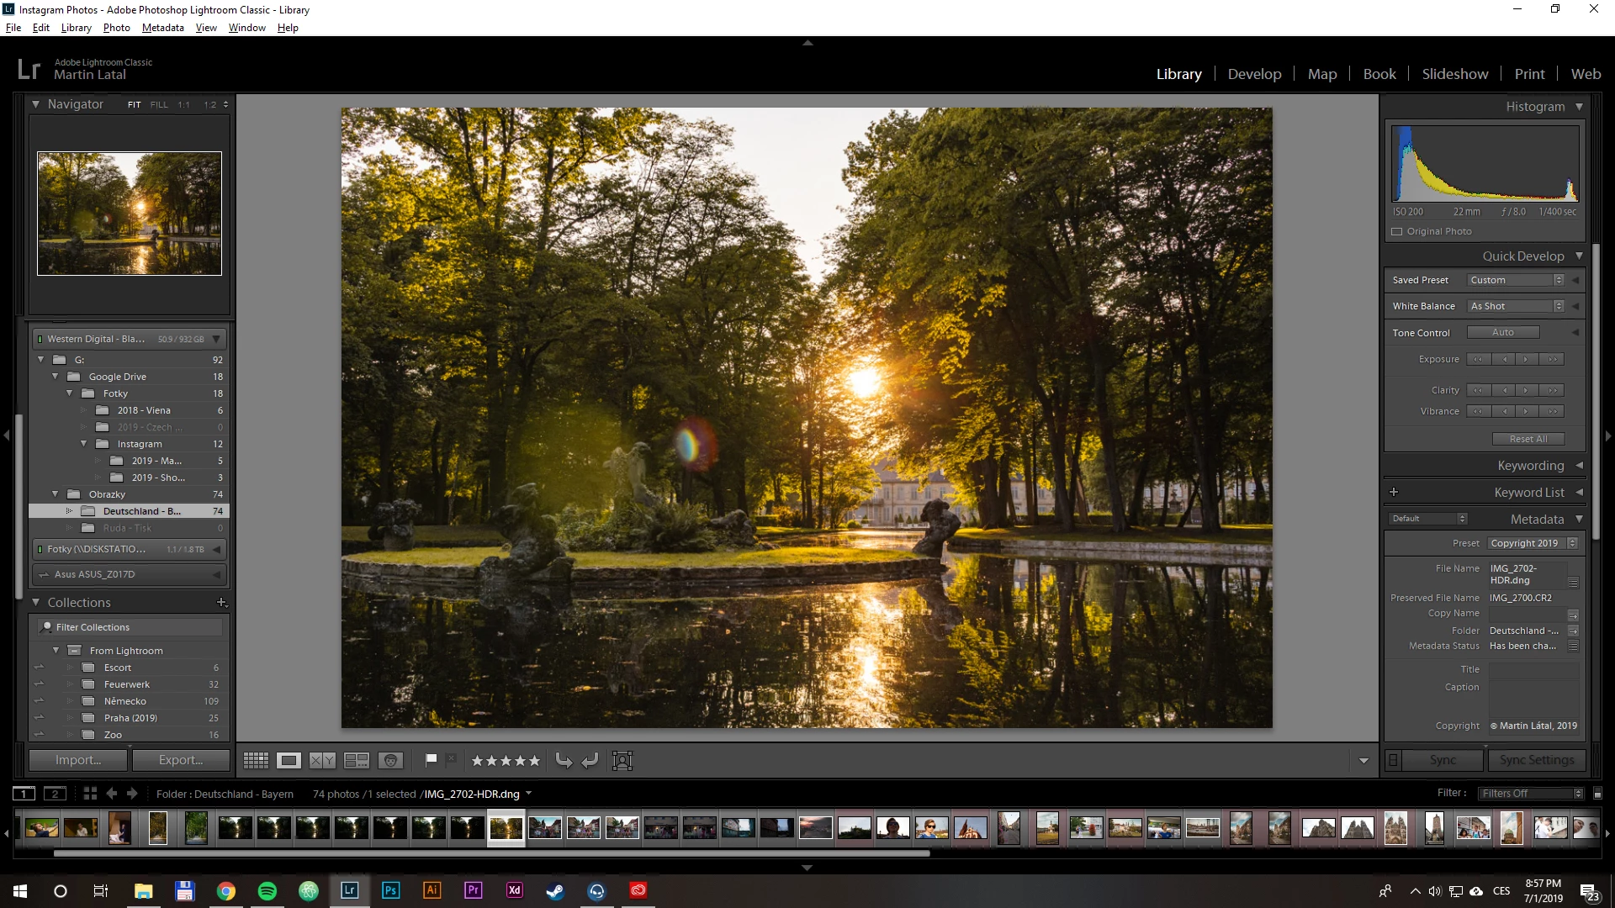Toggle filter switch in filmstrip bar
1615x908 pixels.
1597,794
